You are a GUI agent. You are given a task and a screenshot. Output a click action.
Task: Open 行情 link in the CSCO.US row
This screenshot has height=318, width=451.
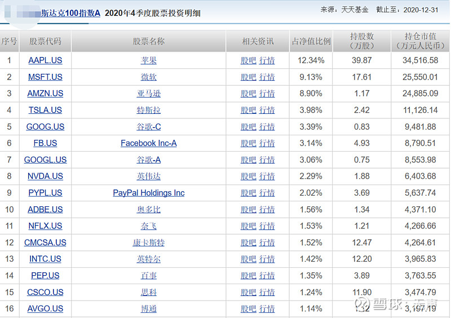[x=267, y=293]
